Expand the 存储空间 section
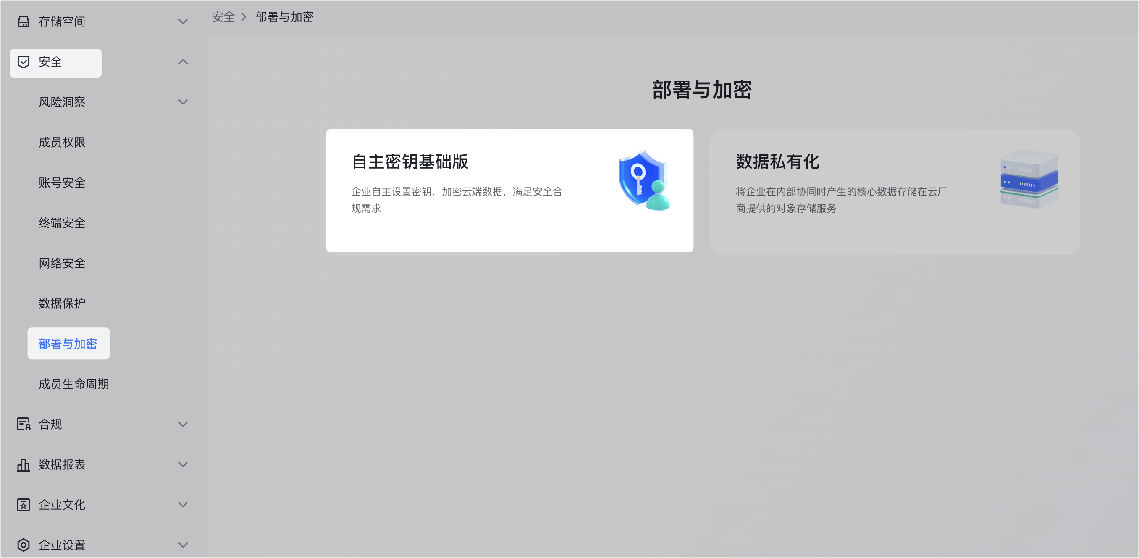The width and height of the screenshot is (1139, 558). tap(183, 21)
